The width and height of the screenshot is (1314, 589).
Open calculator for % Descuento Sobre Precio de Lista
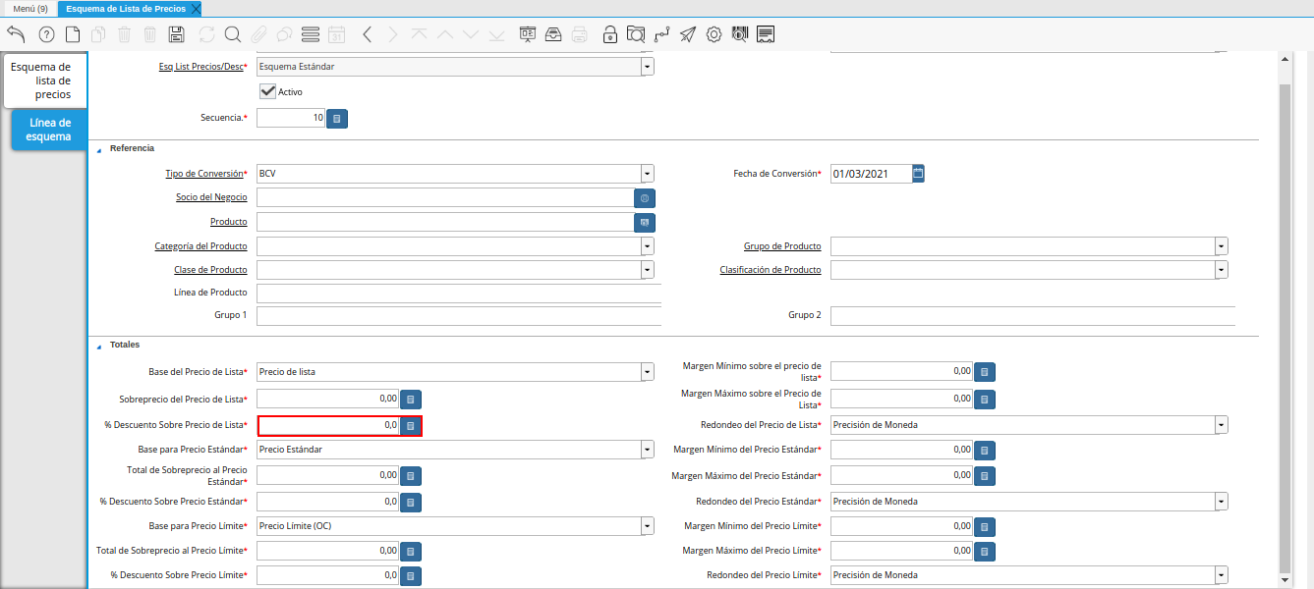411,426
